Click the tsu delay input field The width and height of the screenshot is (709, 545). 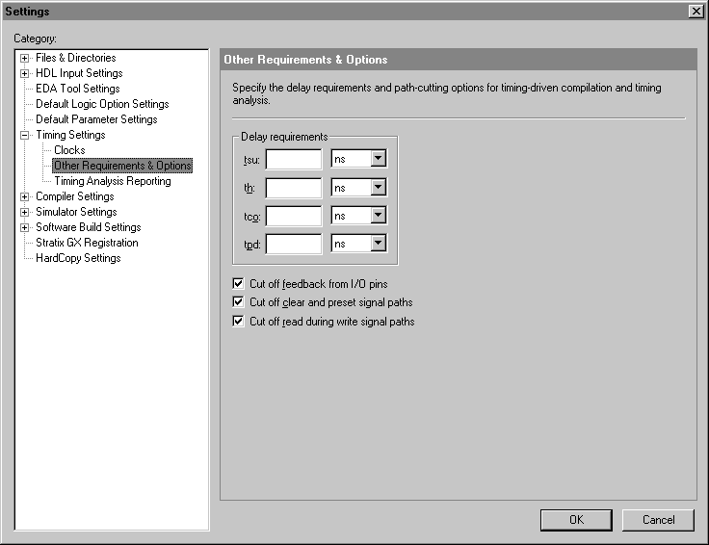[294, 159]
